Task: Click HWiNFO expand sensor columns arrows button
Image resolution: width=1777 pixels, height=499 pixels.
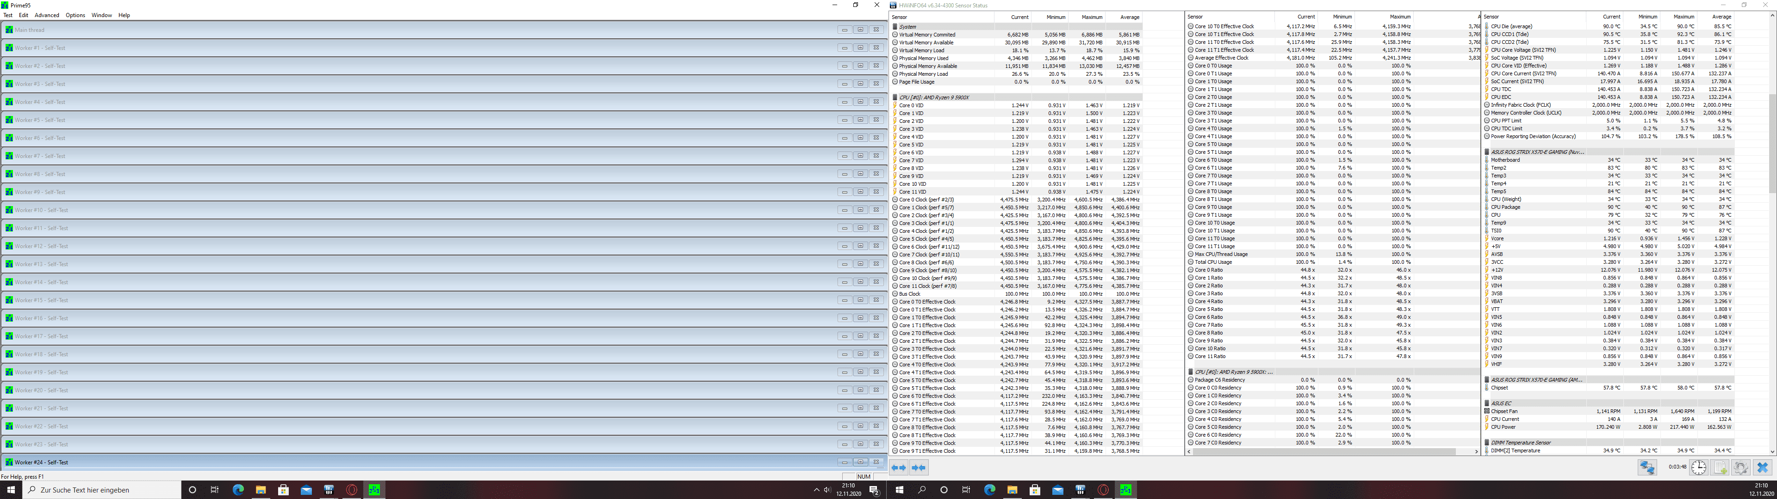Action: pos(898,468)
